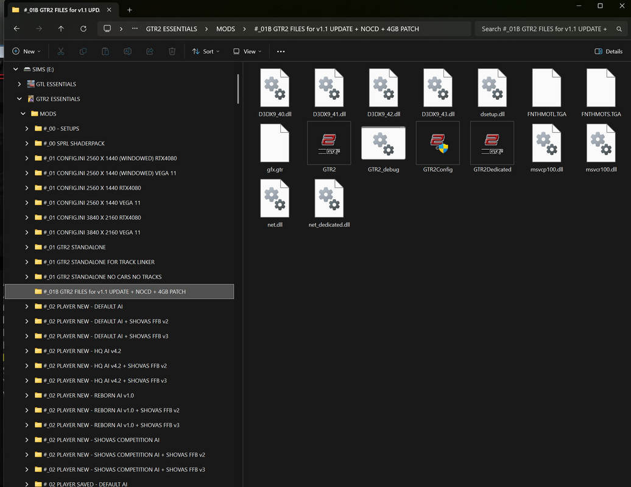Click the Cut toolbar icon
Screen dimensions: 631x487
[x=61, y=52]
